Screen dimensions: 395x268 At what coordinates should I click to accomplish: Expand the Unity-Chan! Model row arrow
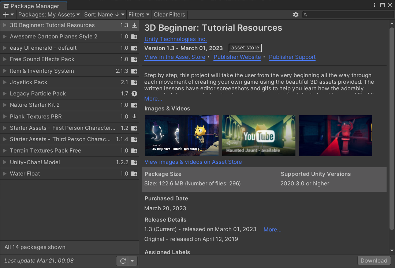click(5, 162)
